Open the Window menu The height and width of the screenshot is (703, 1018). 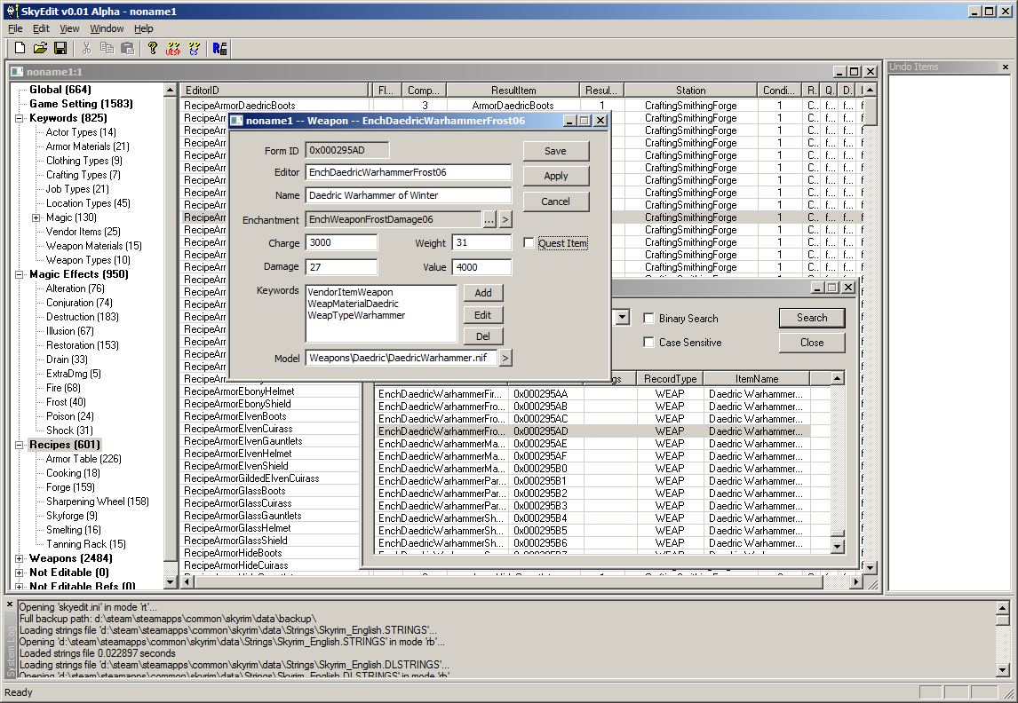(x=107, y=28)
